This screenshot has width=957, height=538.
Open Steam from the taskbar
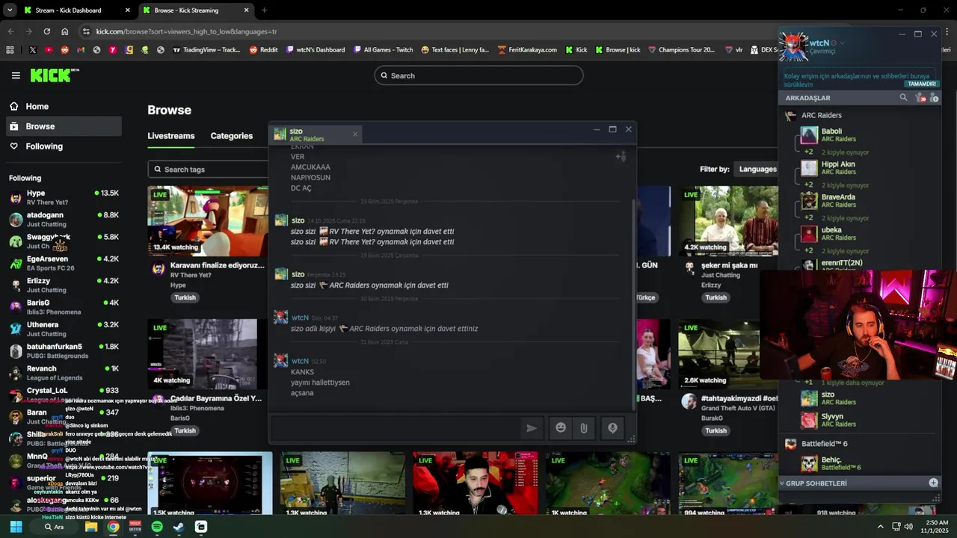pyautogui.click(x=179, y=527)
